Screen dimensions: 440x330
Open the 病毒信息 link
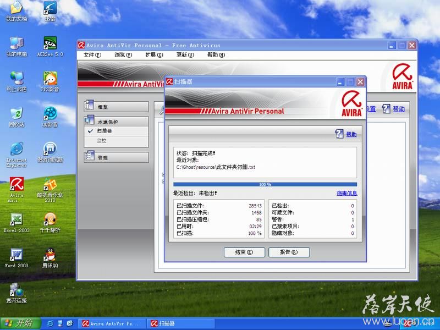[x=347, y=193]
